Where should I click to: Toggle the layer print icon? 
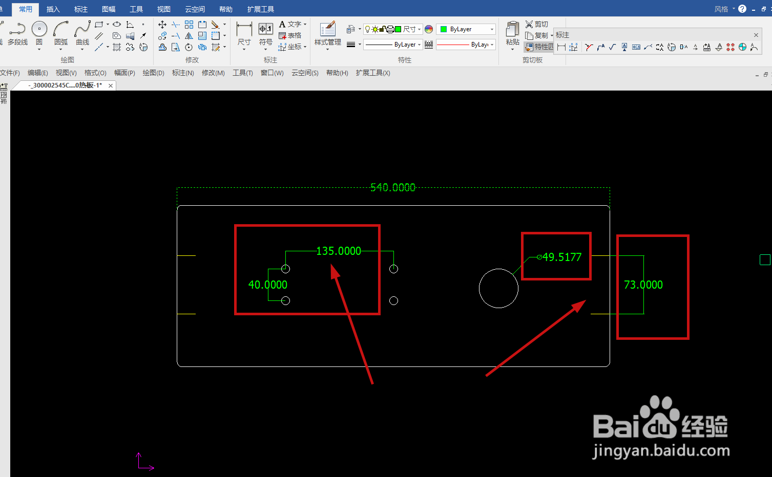390,29
